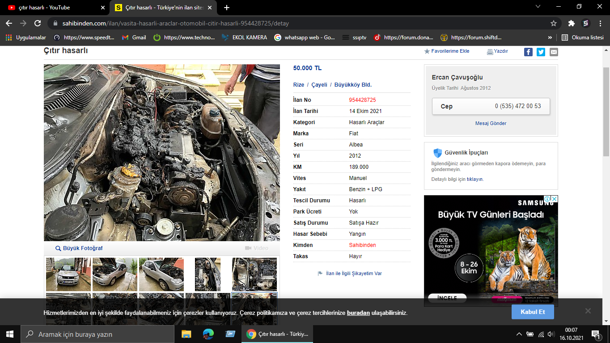The width and height of the screenshot is (610, 343).
Task: Open Okuma listesi reading list
Action: point(583,38)
